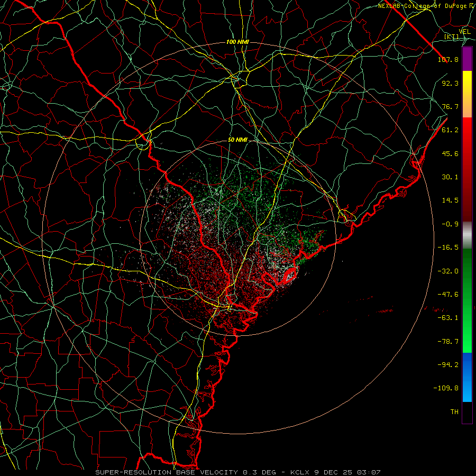Click the "-109.8" scale value
The image size is (476, 476).
(x=446, y=388)
